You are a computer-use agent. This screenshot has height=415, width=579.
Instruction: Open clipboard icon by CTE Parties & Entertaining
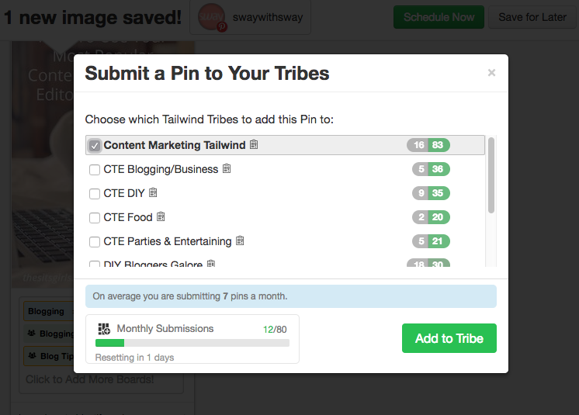click(240, 240)
